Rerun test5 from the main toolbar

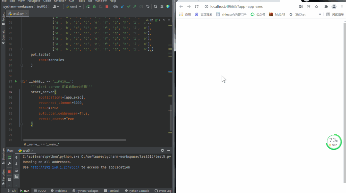click(88, 6)
